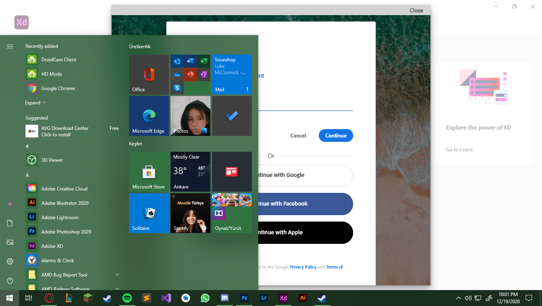Click the Power icon in Start rail
Viewport: 542px width, 306px height.
10,280
